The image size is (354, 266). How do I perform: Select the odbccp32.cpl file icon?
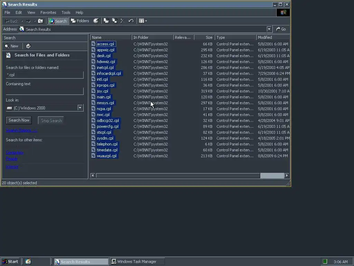point(93,120)
